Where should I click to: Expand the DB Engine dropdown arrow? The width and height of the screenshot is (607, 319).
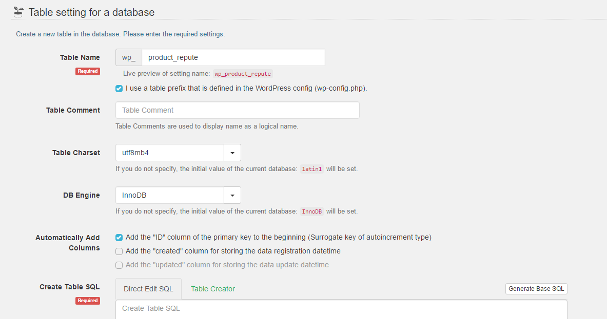point(232,195)
